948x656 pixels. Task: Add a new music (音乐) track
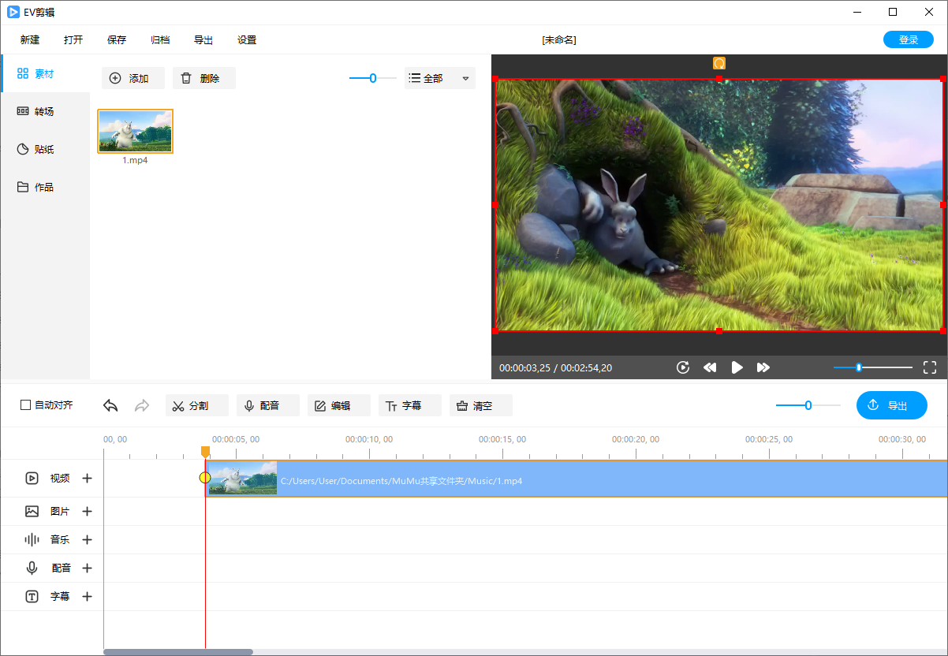click(x=88, y=540)
